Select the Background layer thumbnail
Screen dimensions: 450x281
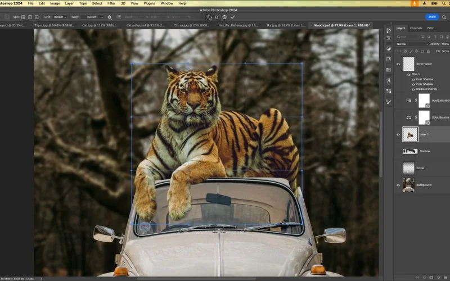click(409, 185)
